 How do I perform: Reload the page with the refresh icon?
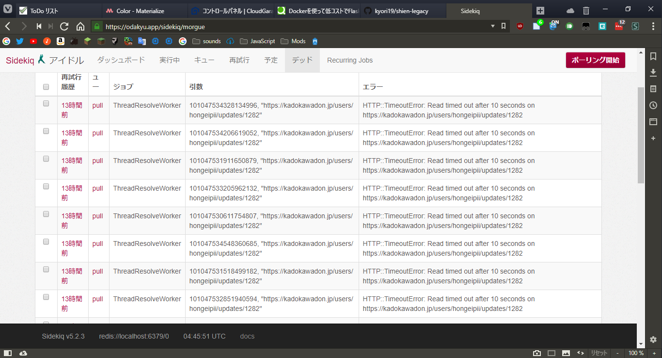(64, 26)
